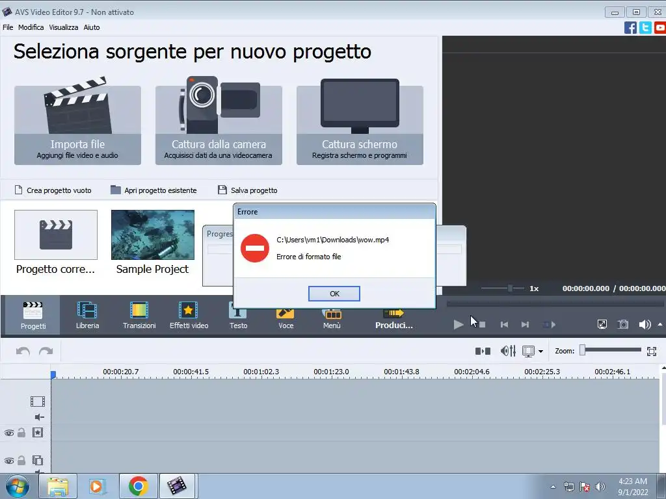Open the Aiuto menu
Screen dimensions: 666x499
[x=92, y=27]
